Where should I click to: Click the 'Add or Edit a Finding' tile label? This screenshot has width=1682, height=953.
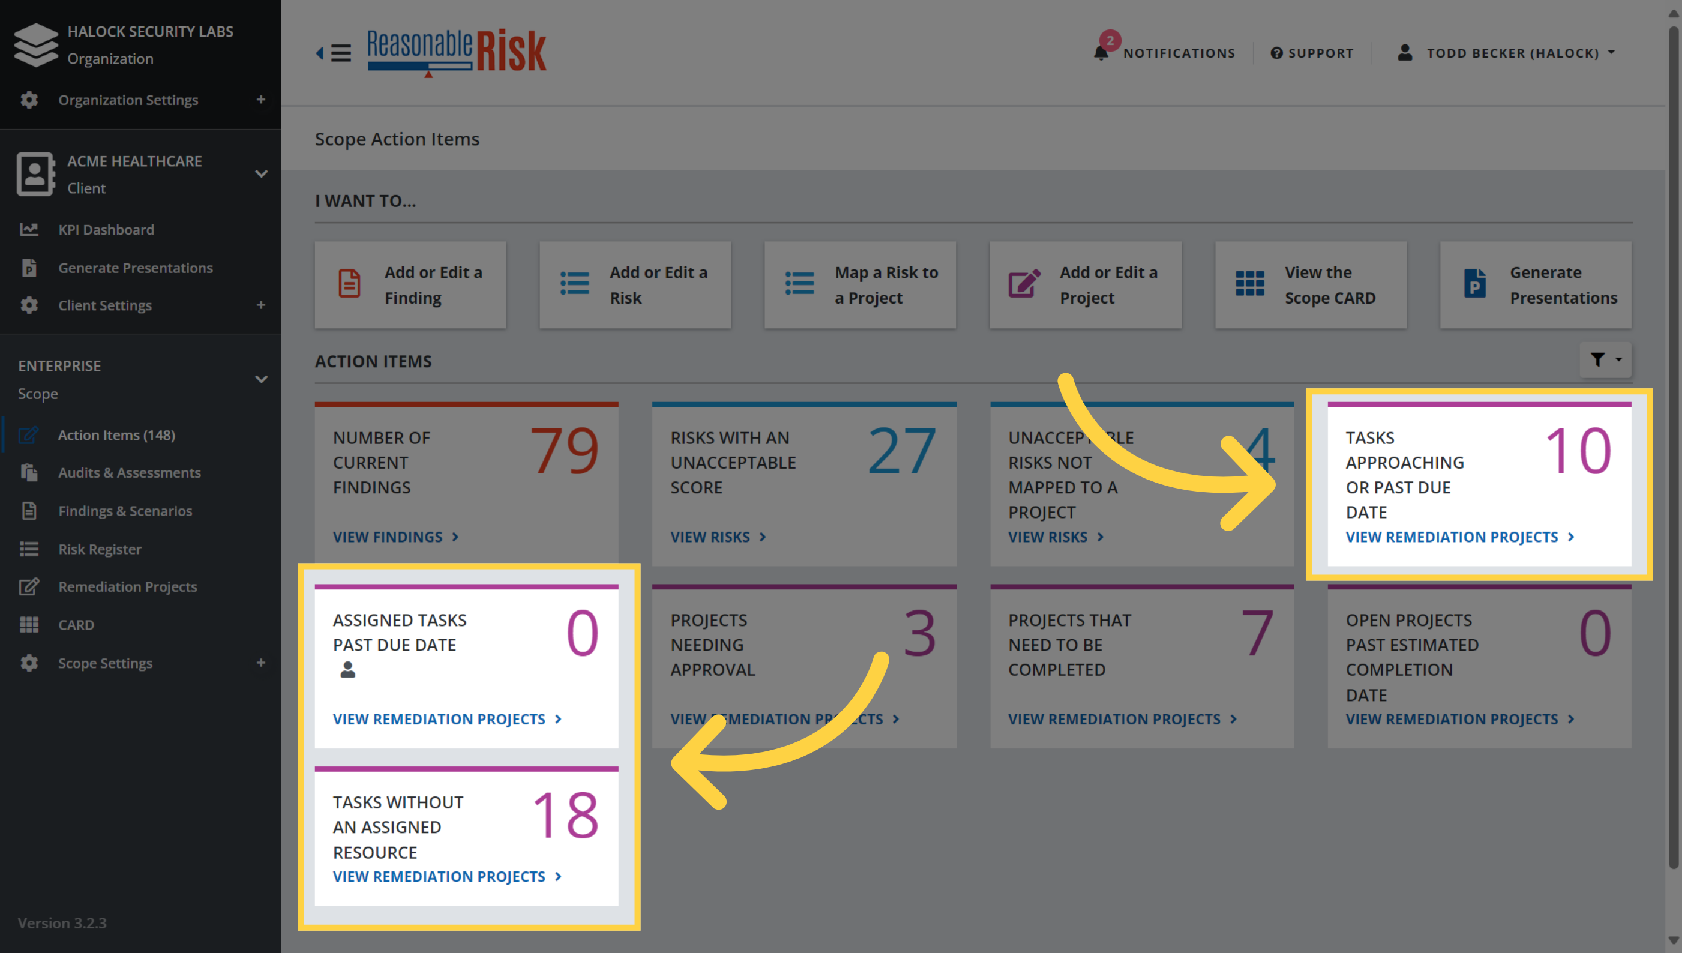[433, 284]
